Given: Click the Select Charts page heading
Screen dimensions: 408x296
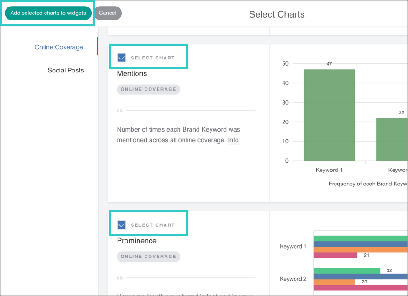Looking at the screenshot, I should pyautogui.click(x=276, y=14).
